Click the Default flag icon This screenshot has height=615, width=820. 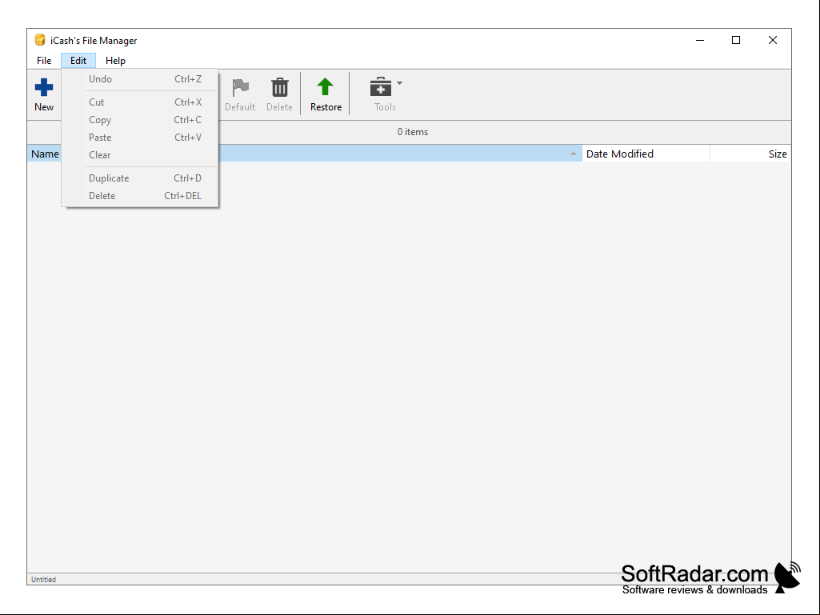pos(240,87)
